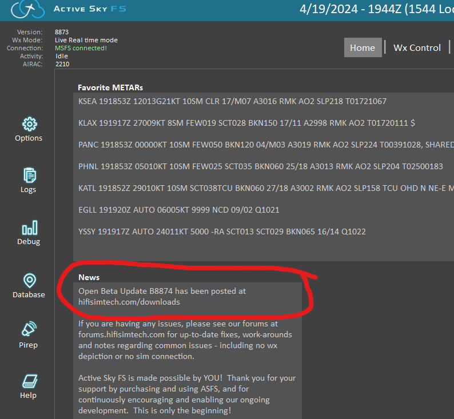The height and width of the screenshot is (419, 454).
Task: Select the EGLL METAR line
Action: (x=178, y=210)
